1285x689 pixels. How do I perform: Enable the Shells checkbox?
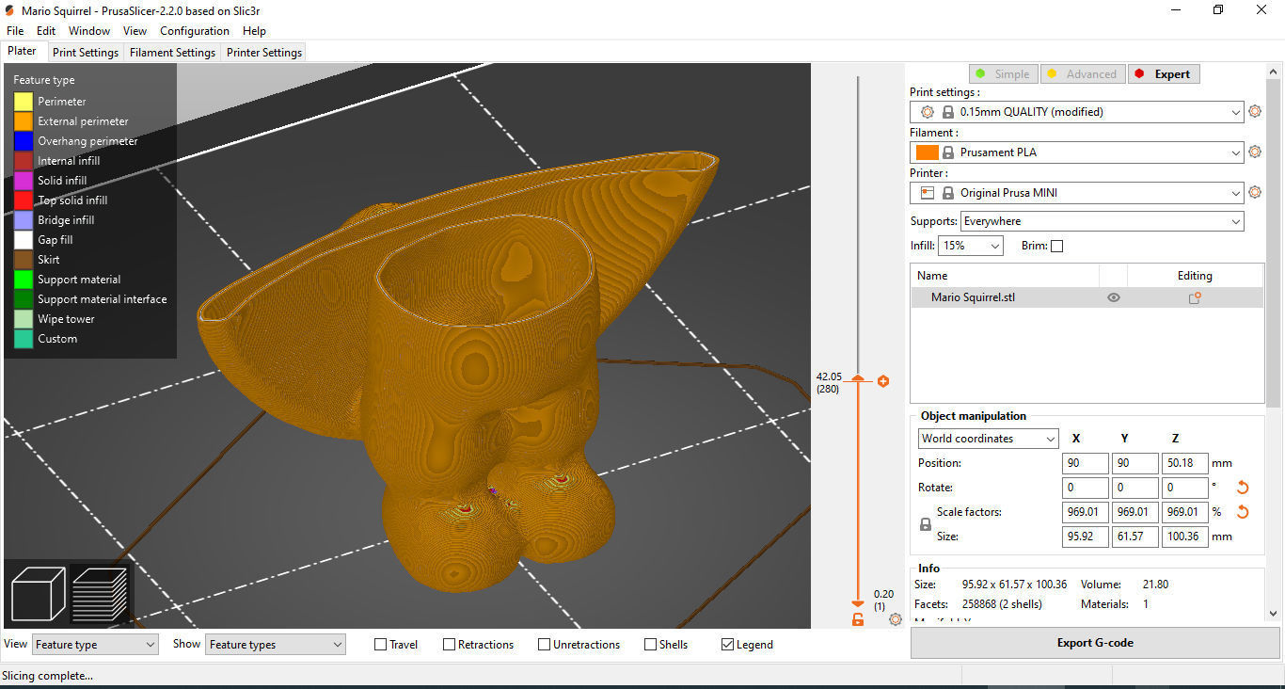pyautogui.click(x=651, y=645)
